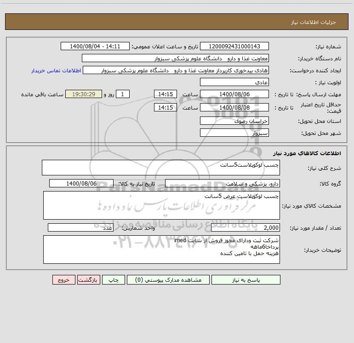Click goods need date field 1400/08/06

point(81,183)
